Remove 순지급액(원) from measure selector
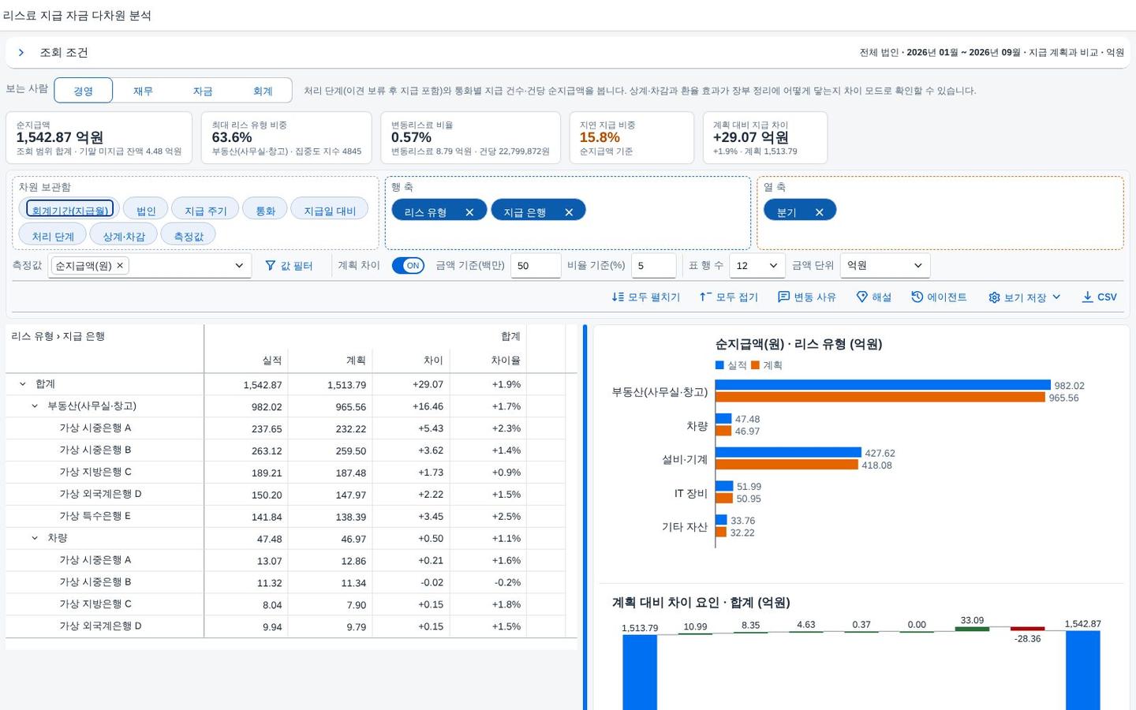The width and height of the screenshot is (1136, 710). click(120, 266)
